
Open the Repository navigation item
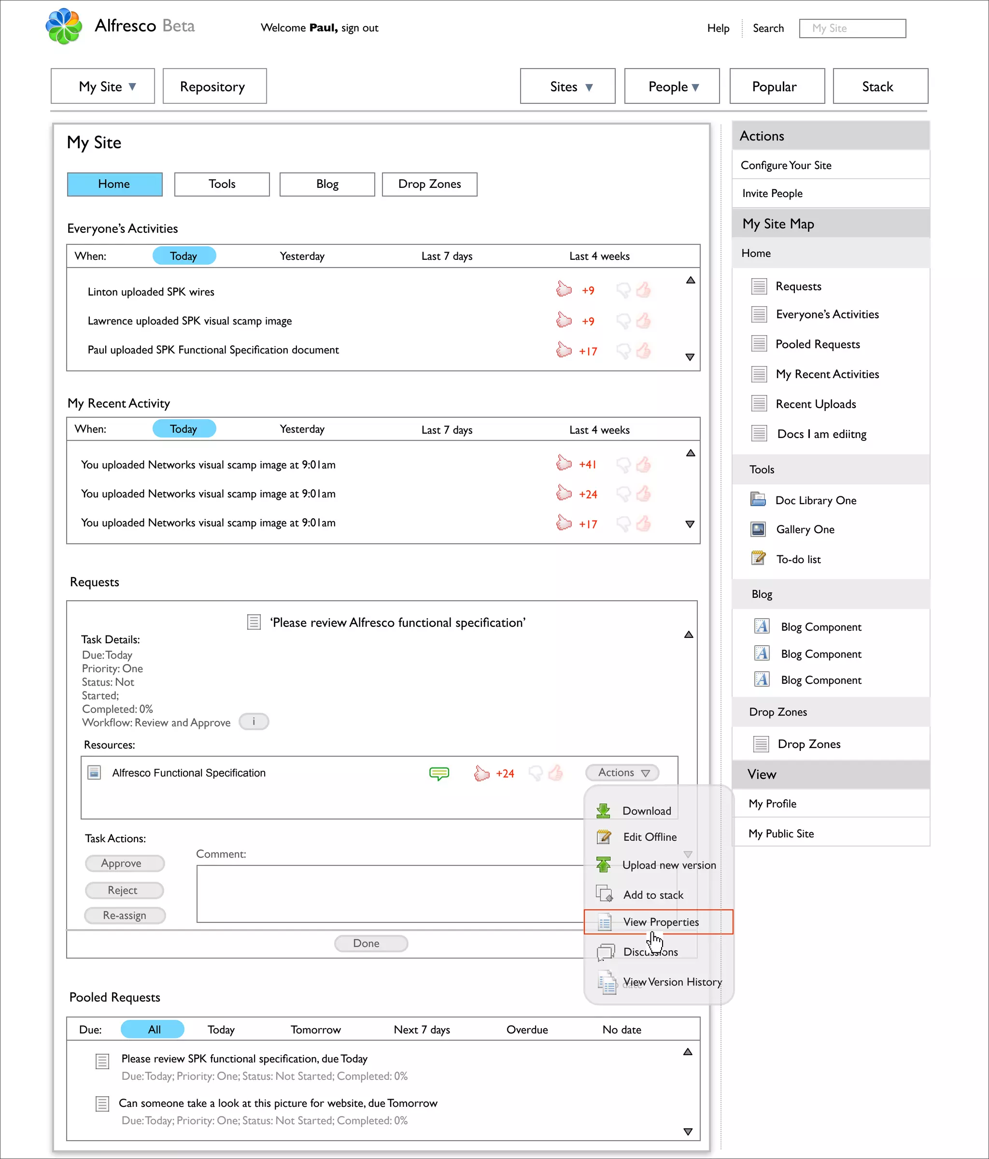[215, 86]
